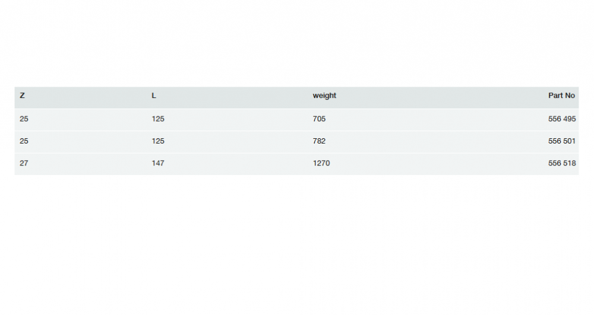Click part number 556 495

(562, 119)
